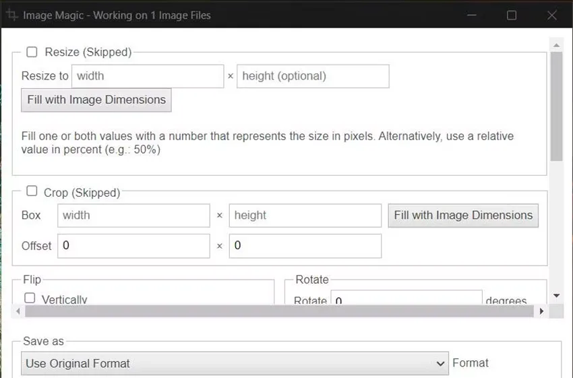Click the scroll right arrow on the horizontal scrollbar
The height and width of the screenshot is (378, 573).
click(x=541, y=311)
